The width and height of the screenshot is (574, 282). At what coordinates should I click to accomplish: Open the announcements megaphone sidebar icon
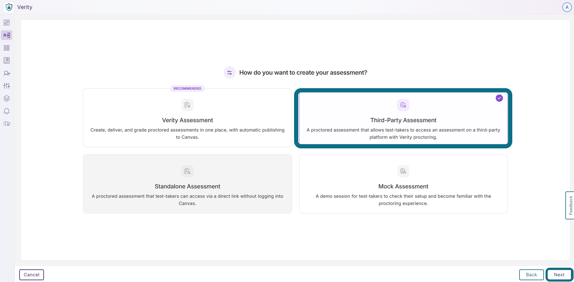(7, 124)
